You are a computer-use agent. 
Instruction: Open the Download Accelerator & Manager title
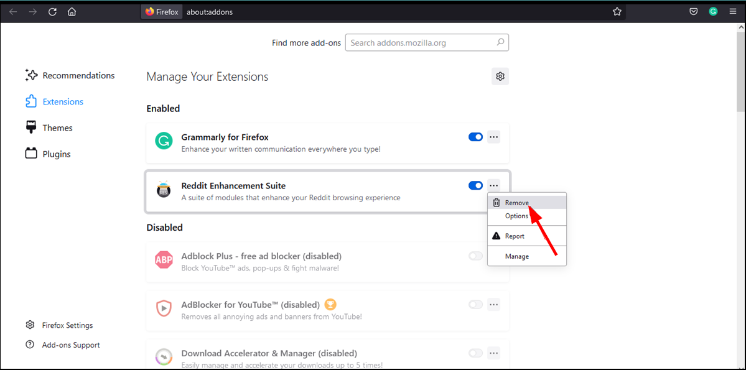[x=269, y=353]
